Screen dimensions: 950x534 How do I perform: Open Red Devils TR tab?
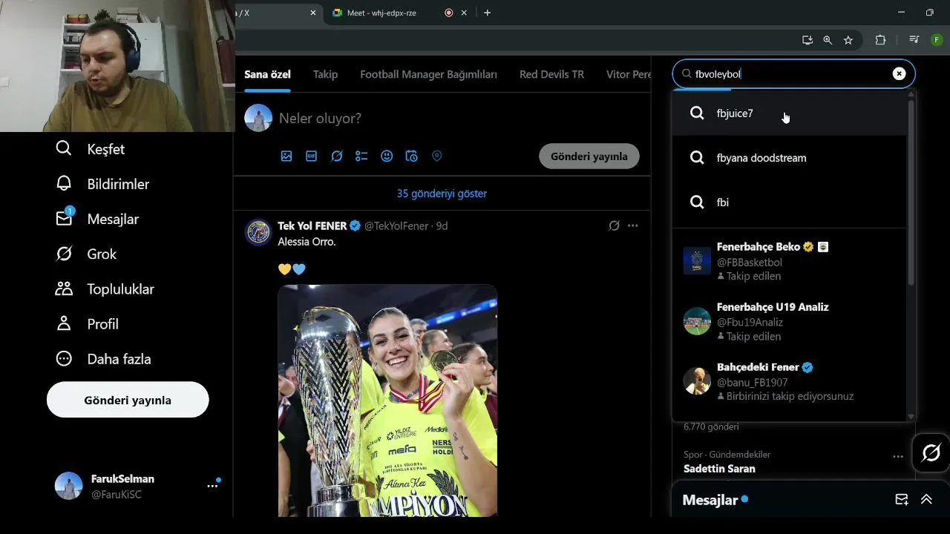pyautogui.click(x=551, y=74)
